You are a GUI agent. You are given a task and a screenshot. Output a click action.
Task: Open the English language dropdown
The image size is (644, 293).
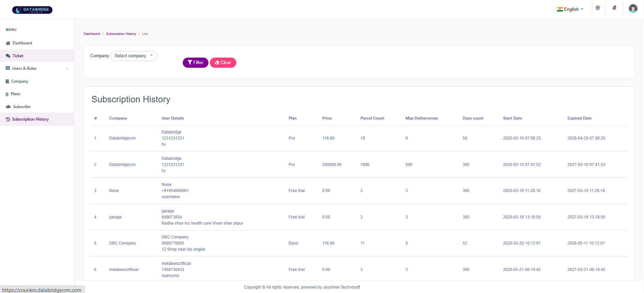pos(570,9)
